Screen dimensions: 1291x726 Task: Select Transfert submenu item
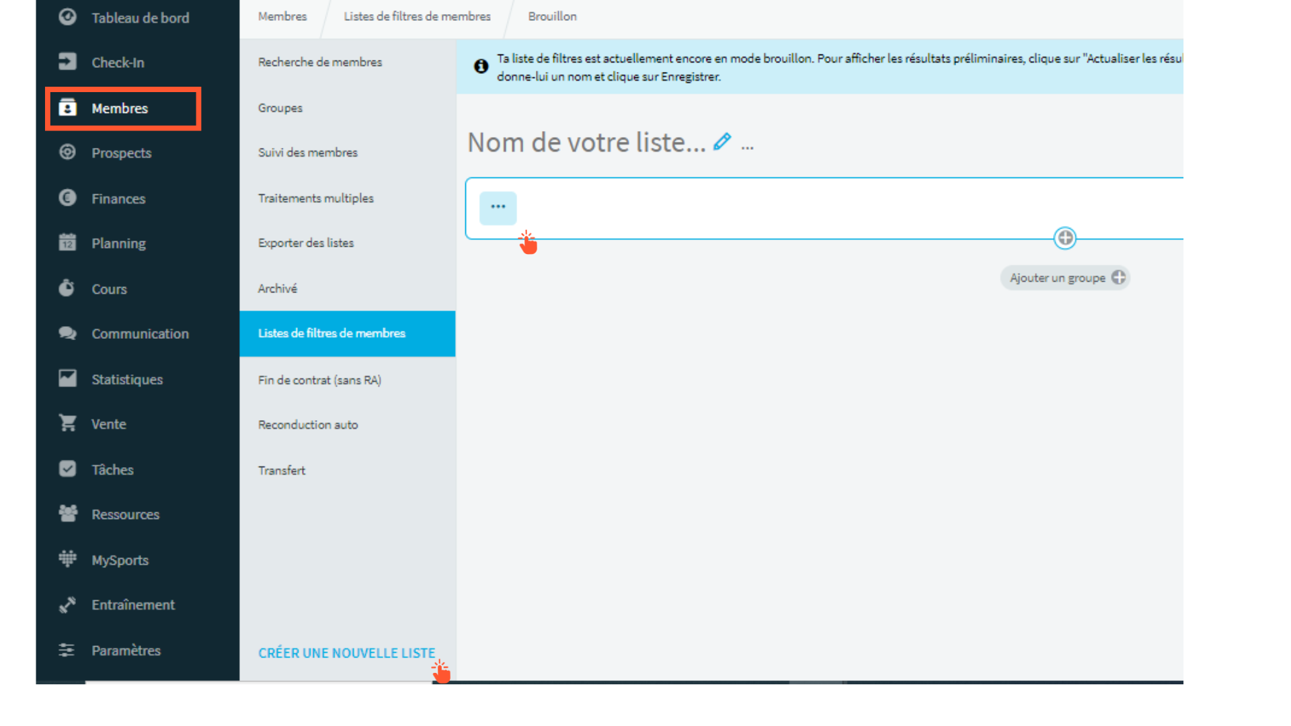tap(348, 471)
